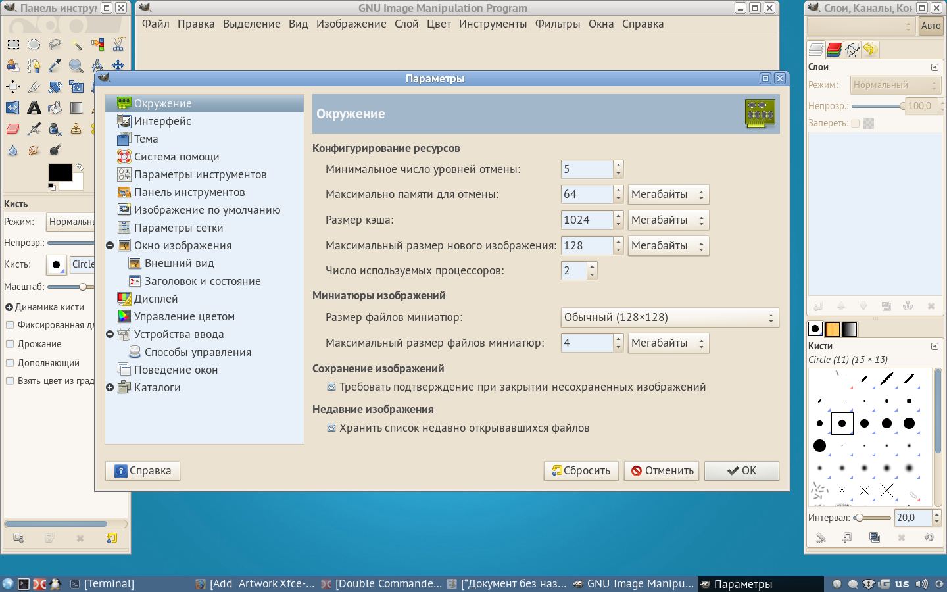Select the Zoom magnifier tool
Screen dimensions: 947x592
point(76,66)
